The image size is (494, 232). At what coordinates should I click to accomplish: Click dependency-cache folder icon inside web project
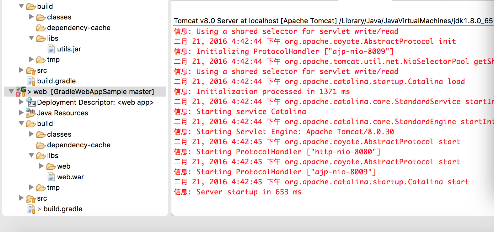pyautogui.click(x=41, y=145)
